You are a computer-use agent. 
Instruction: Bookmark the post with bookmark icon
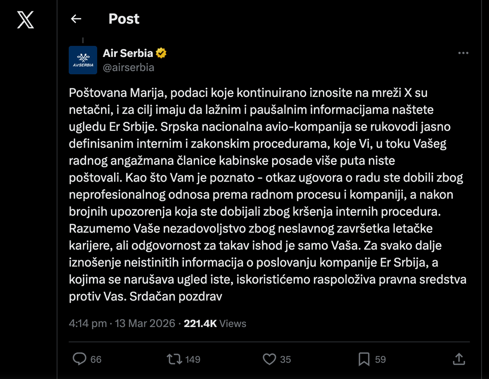point(364,359)
